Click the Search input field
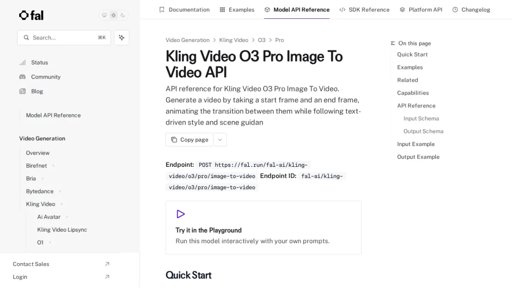This screenshot has height=288, width=512. coord(64,38)
